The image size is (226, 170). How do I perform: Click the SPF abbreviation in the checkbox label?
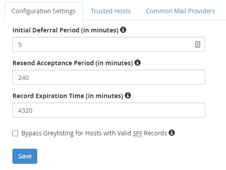click(x=137, y=134)
